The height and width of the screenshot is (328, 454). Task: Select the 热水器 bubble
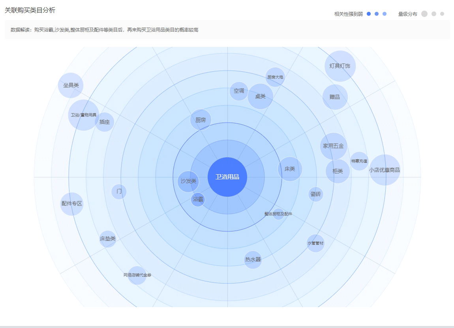(253, 260)
